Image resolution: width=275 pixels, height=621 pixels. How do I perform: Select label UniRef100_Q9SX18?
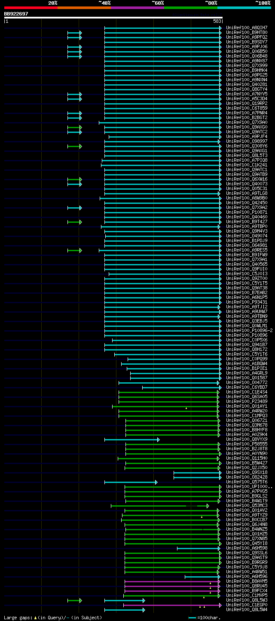pos(247,472)
